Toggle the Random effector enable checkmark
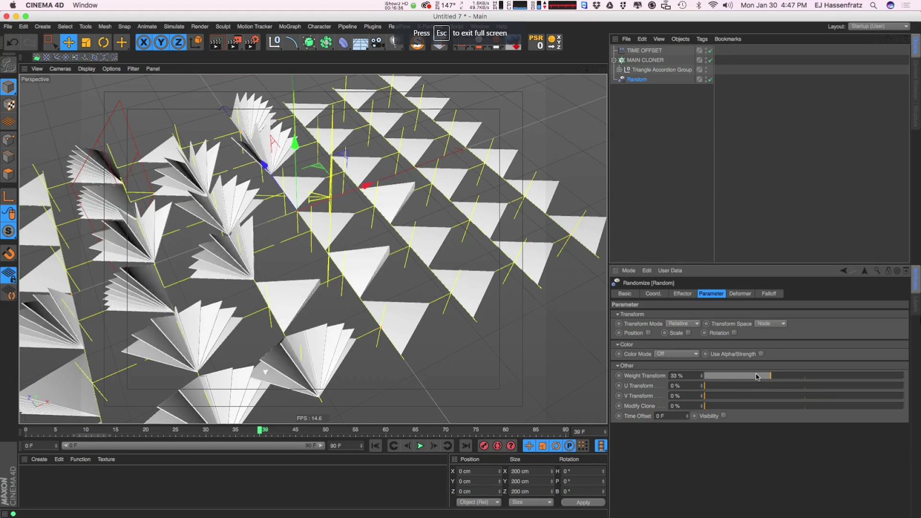The height and width of the screenshot is (518, 921). tap(710, 79)
